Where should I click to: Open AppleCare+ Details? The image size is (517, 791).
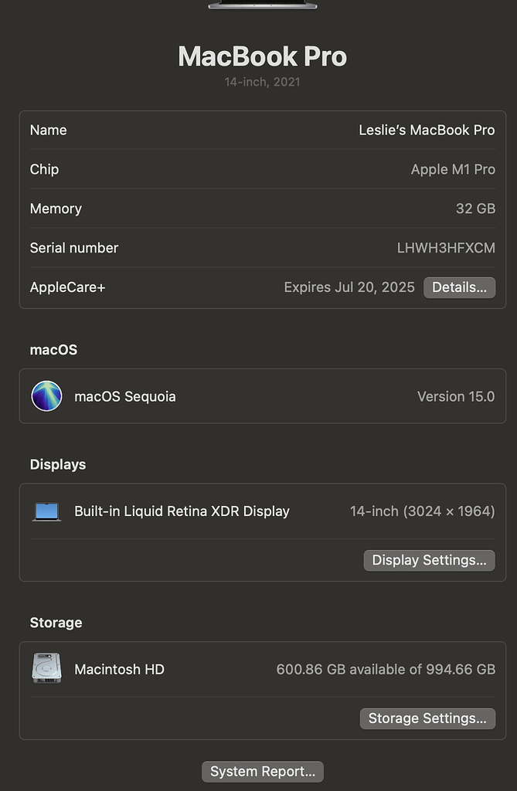click(459, 287)
